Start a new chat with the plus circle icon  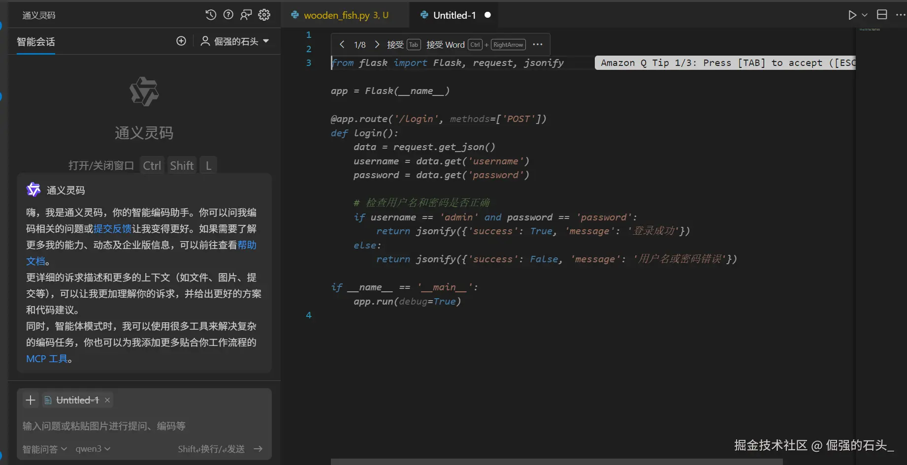point(181,41)
